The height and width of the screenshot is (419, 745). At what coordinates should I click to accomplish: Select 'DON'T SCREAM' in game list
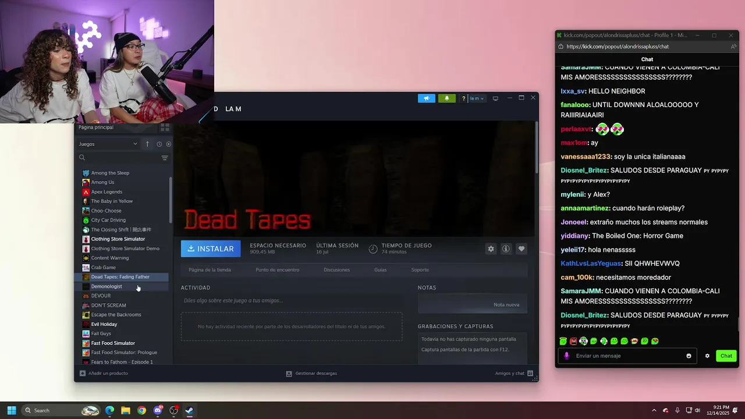[x=108, y=305]
